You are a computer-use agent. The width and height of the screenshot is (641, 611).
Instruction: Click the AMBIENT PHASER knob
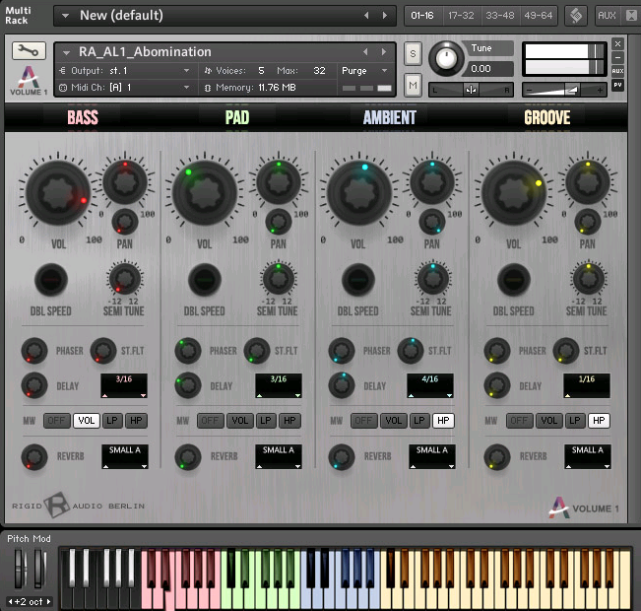342,351
